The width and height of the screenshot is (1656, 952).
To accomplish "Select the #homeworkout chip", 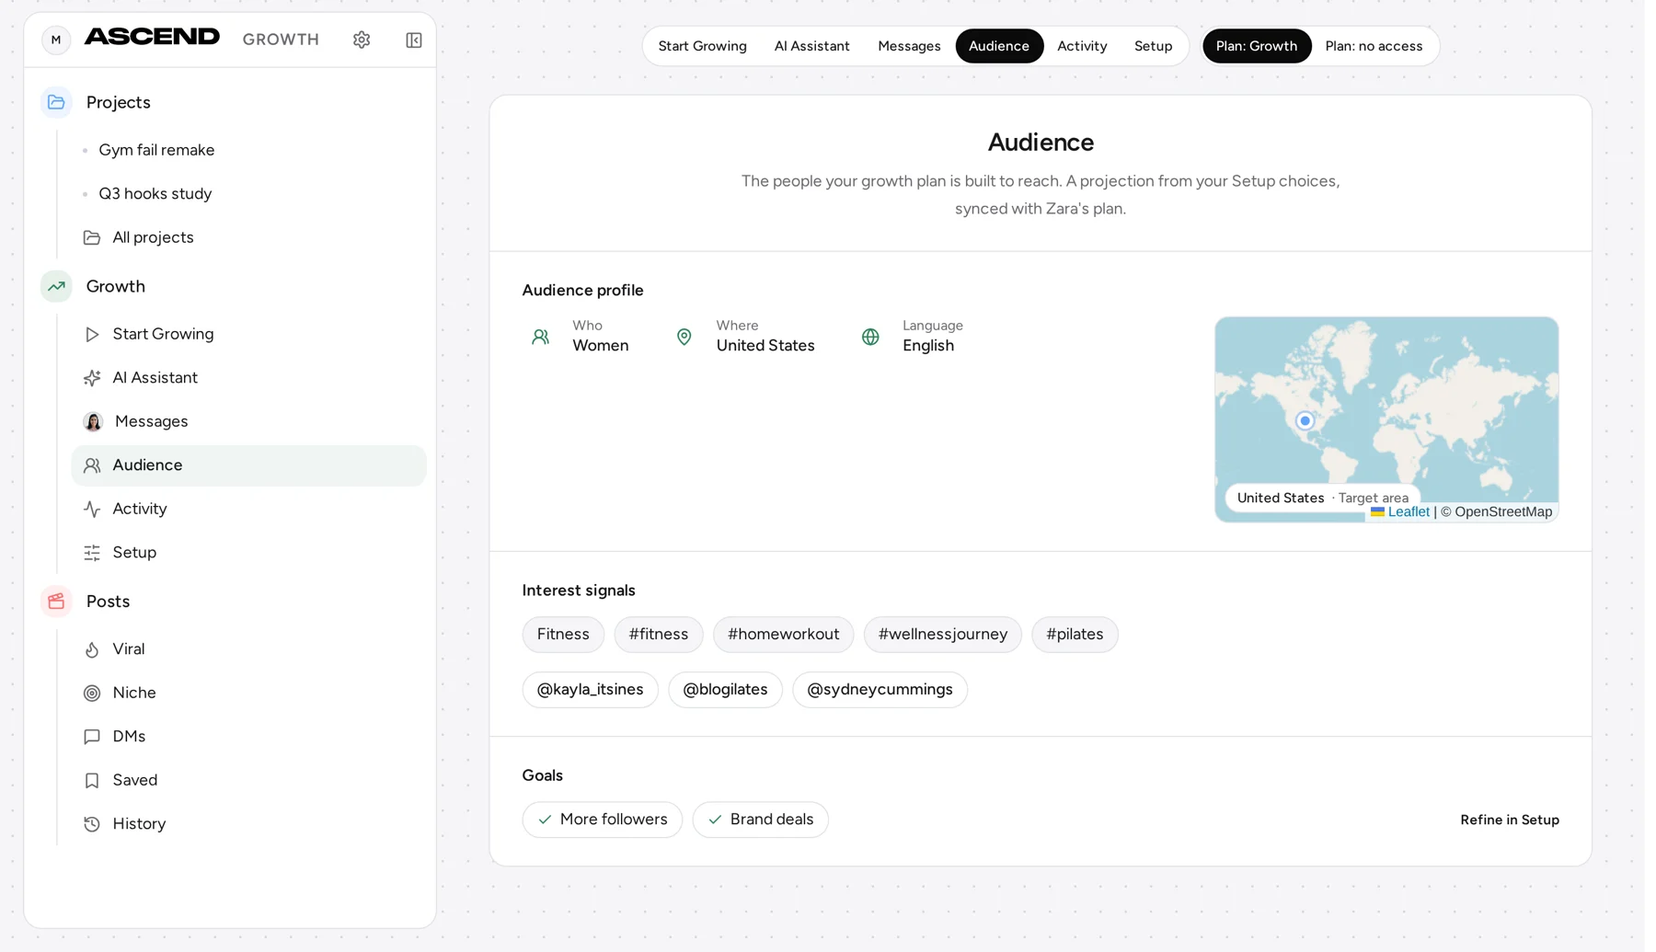I will pos(784,635).
